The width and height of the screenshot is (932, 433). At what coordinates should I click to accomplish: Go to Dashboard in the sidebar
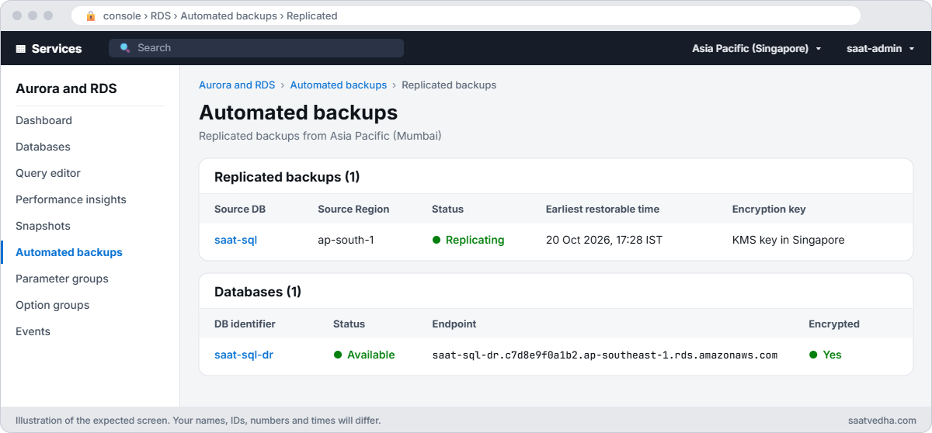[43, 120]
